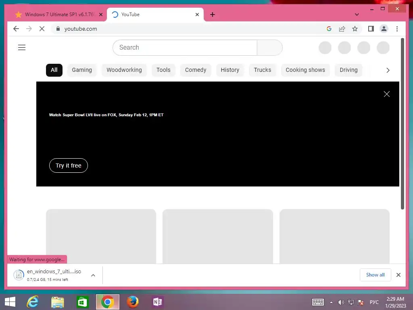The width and height of the screenshot is (413, 310).
Task: Open the Action Center flag icon
Action: [360, 302]
